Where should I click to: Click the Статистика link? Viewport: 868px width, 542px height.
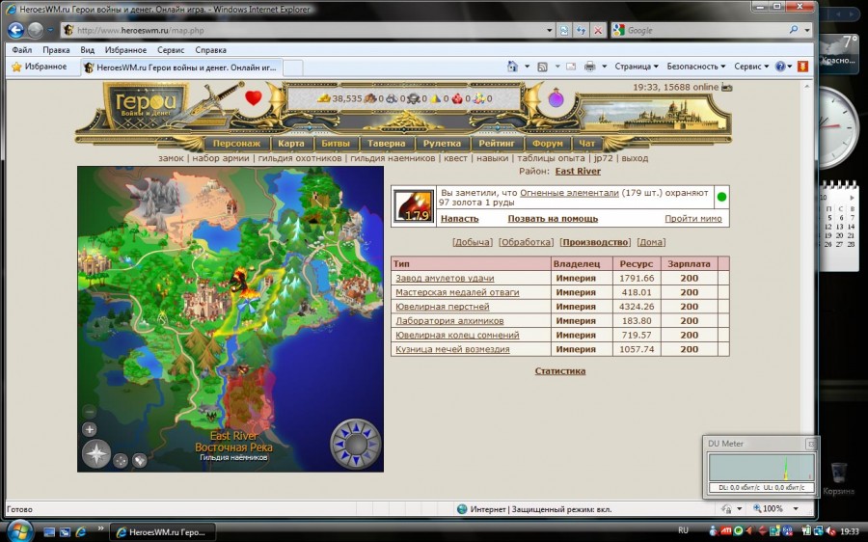coord(560,371)
